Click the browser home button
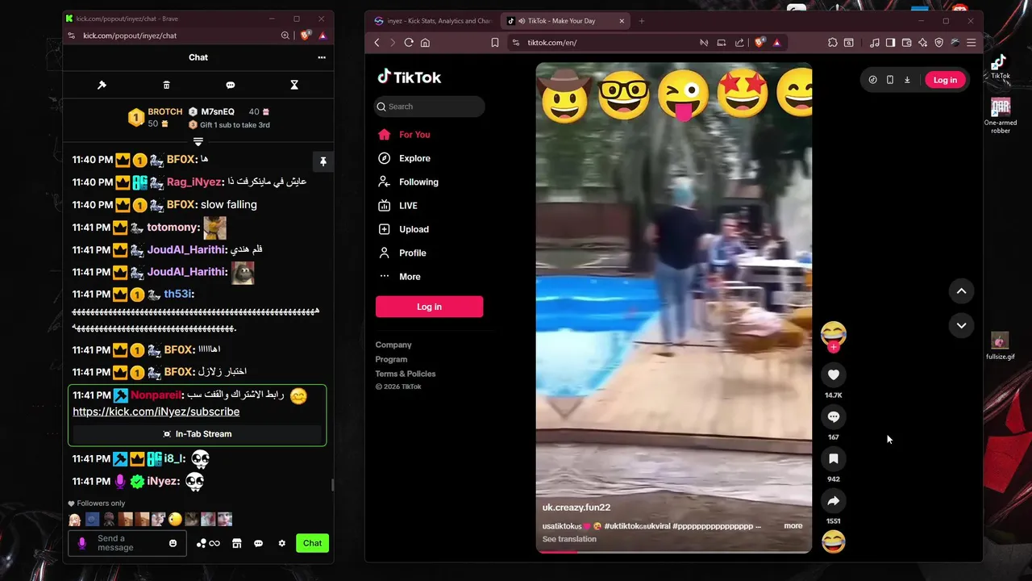1032x581 pixels. 425,43
